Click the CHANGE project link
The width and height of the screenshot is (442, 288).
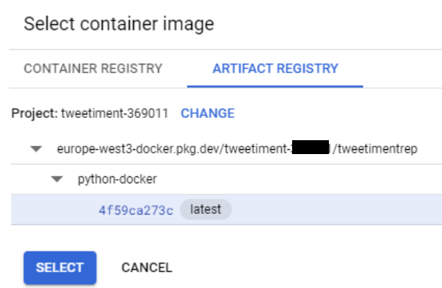[x=207, y=113]
